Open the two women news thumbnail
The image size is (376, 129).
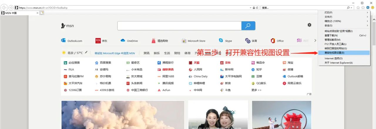click(x=218, y=115)
